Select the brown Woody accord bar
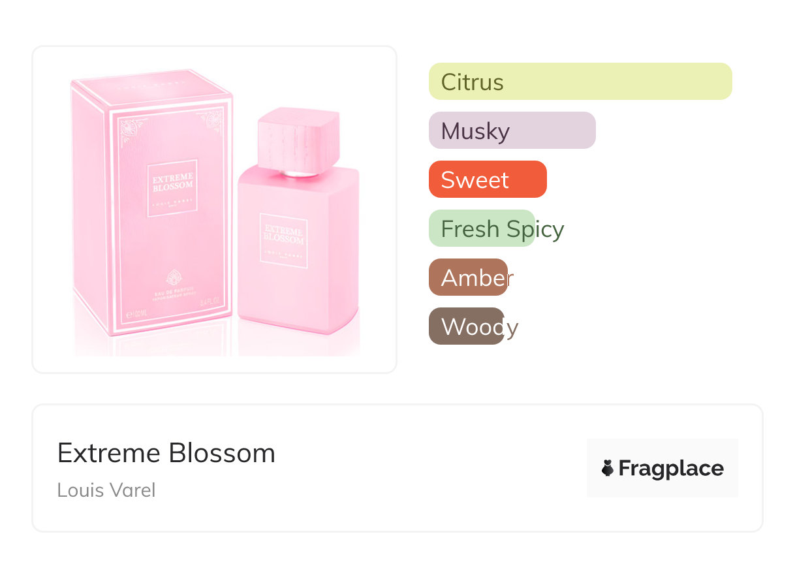The image size is (795, 564). coord(466,326)
